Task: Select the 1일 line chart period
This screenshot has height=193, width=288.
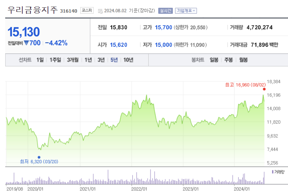Action: (40, 60)
